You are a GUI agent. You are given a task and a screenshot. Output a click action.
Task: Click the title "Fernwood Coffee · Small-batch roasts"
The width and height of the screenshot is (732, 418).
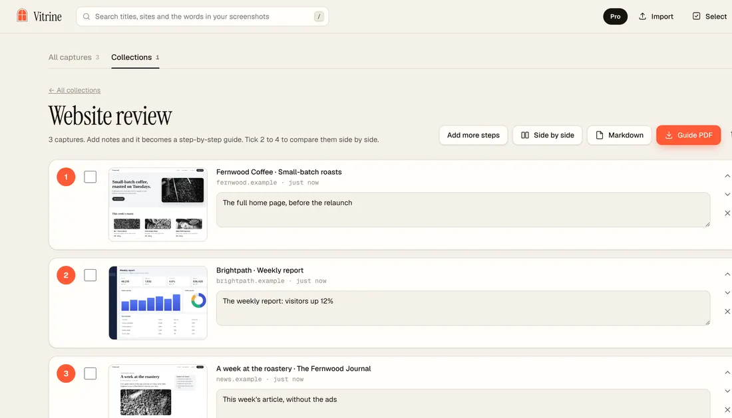tap(279, 172)
